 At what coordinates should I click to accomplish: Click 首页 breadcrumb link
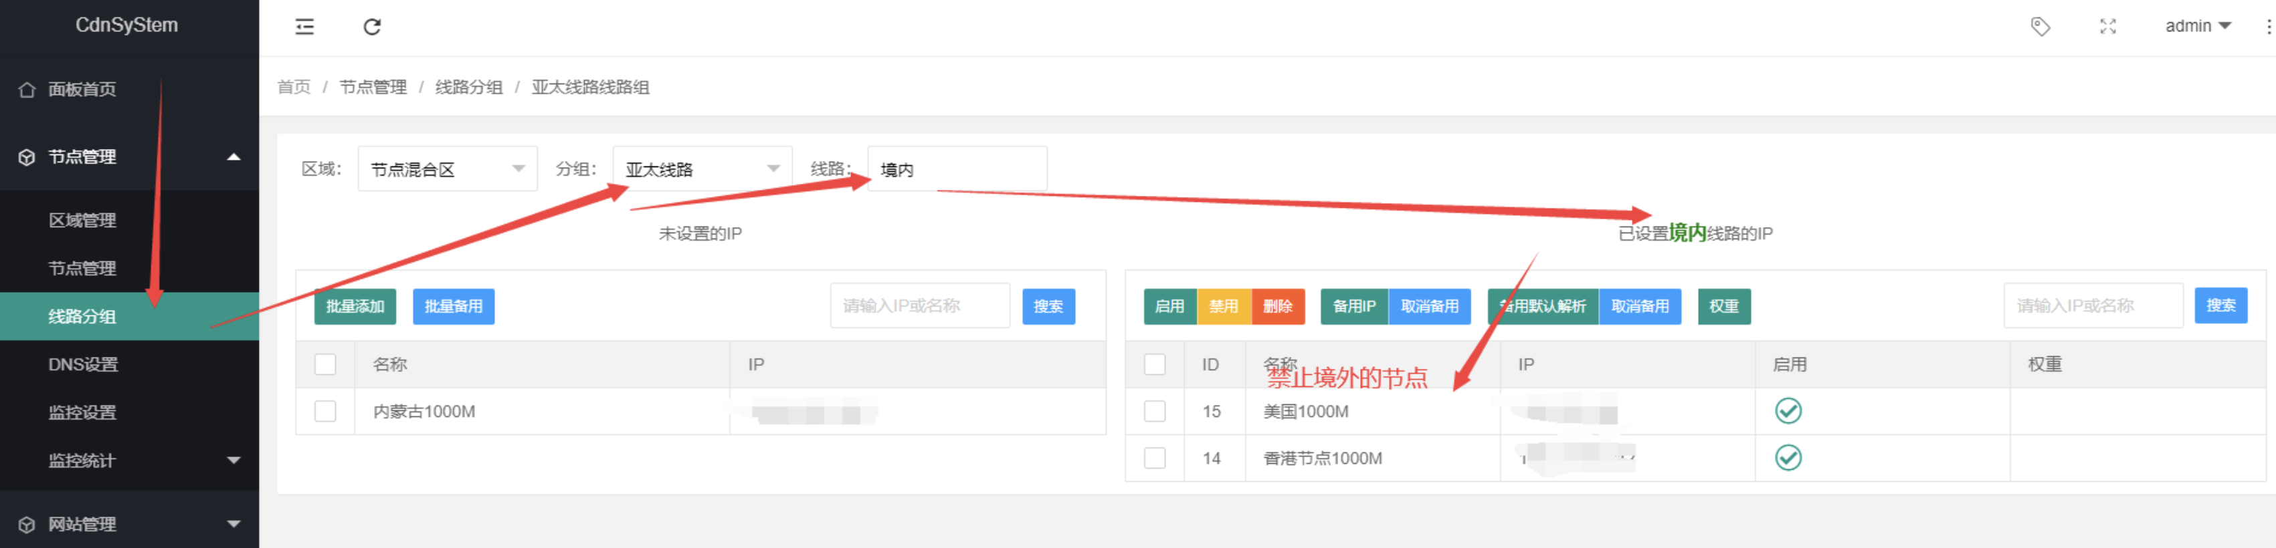pos(294,86)
